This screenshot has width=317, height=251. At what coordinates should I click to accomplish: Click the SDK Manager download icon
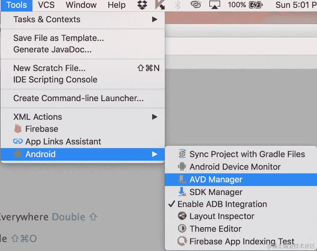(x=182, y=191)
